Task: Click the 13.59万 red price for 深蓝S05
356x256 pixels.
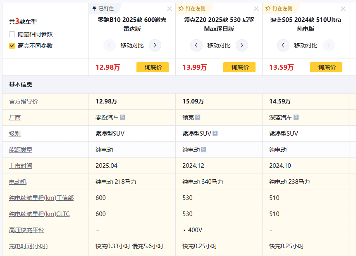Action: point(281,67)
